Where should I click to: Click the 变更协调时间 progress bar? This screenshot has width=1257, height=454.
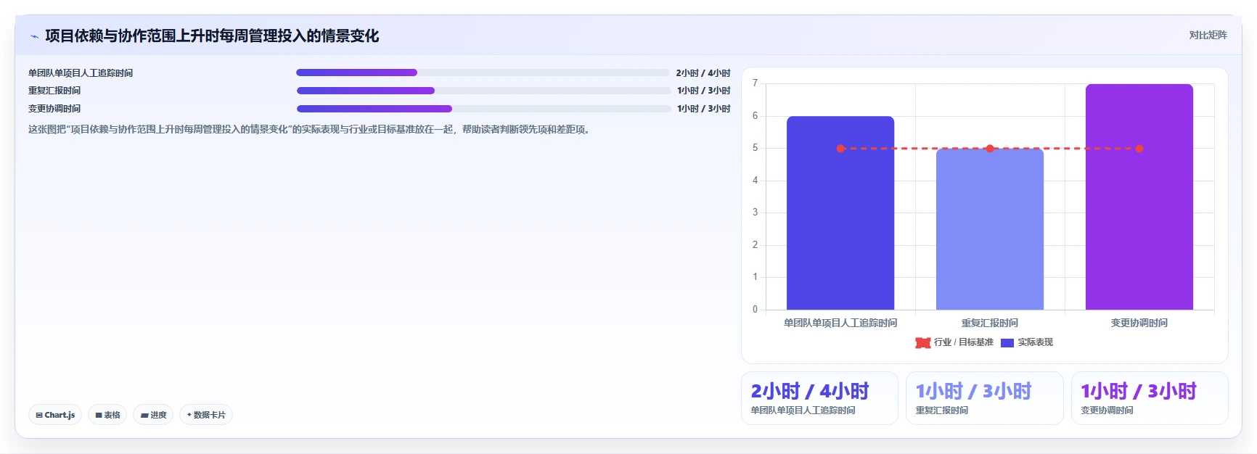(x=483, y=109)
